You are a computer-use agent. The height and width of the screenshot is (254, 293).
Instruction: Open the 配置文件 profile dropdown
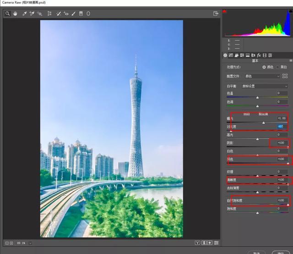(262, 76)
